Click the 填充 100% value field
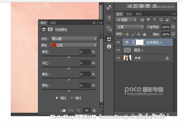This screenshot has width=183, height=123. [x=166, y=34]
